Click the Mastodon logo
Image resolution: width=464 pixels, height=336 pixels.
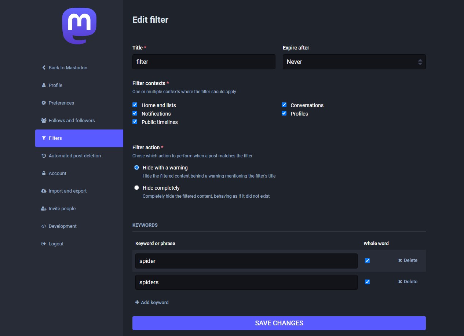(x=79, y=26)
